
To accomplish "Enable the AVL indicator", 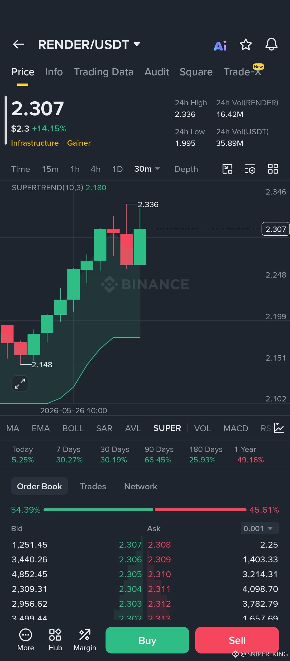I will (133, 428).
